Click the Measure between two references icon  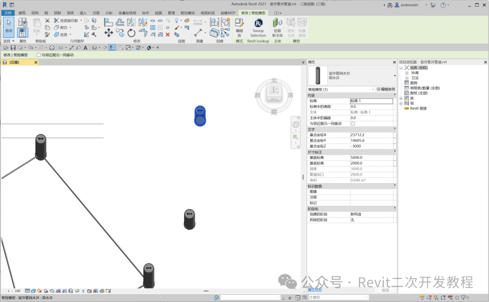198,22
